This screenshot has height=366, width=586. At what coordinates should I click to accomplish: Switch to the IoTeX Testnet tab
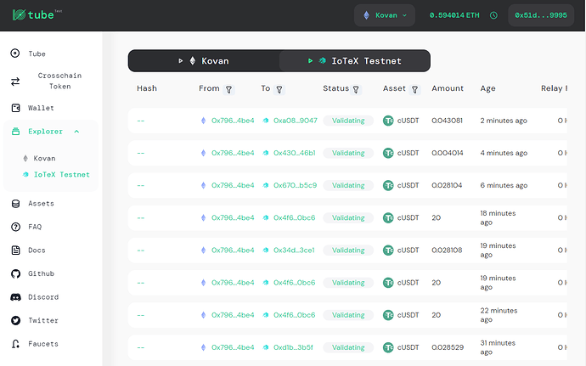pyautogui.click(x=355, y=61)
